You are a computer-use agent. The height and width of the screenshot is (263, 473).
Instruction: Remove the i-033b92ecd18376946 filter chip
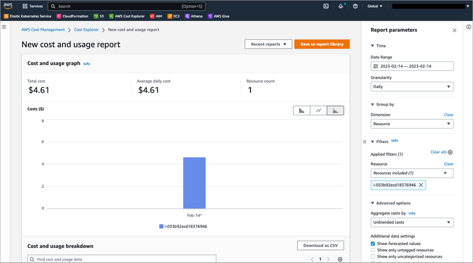pos(421,185)
